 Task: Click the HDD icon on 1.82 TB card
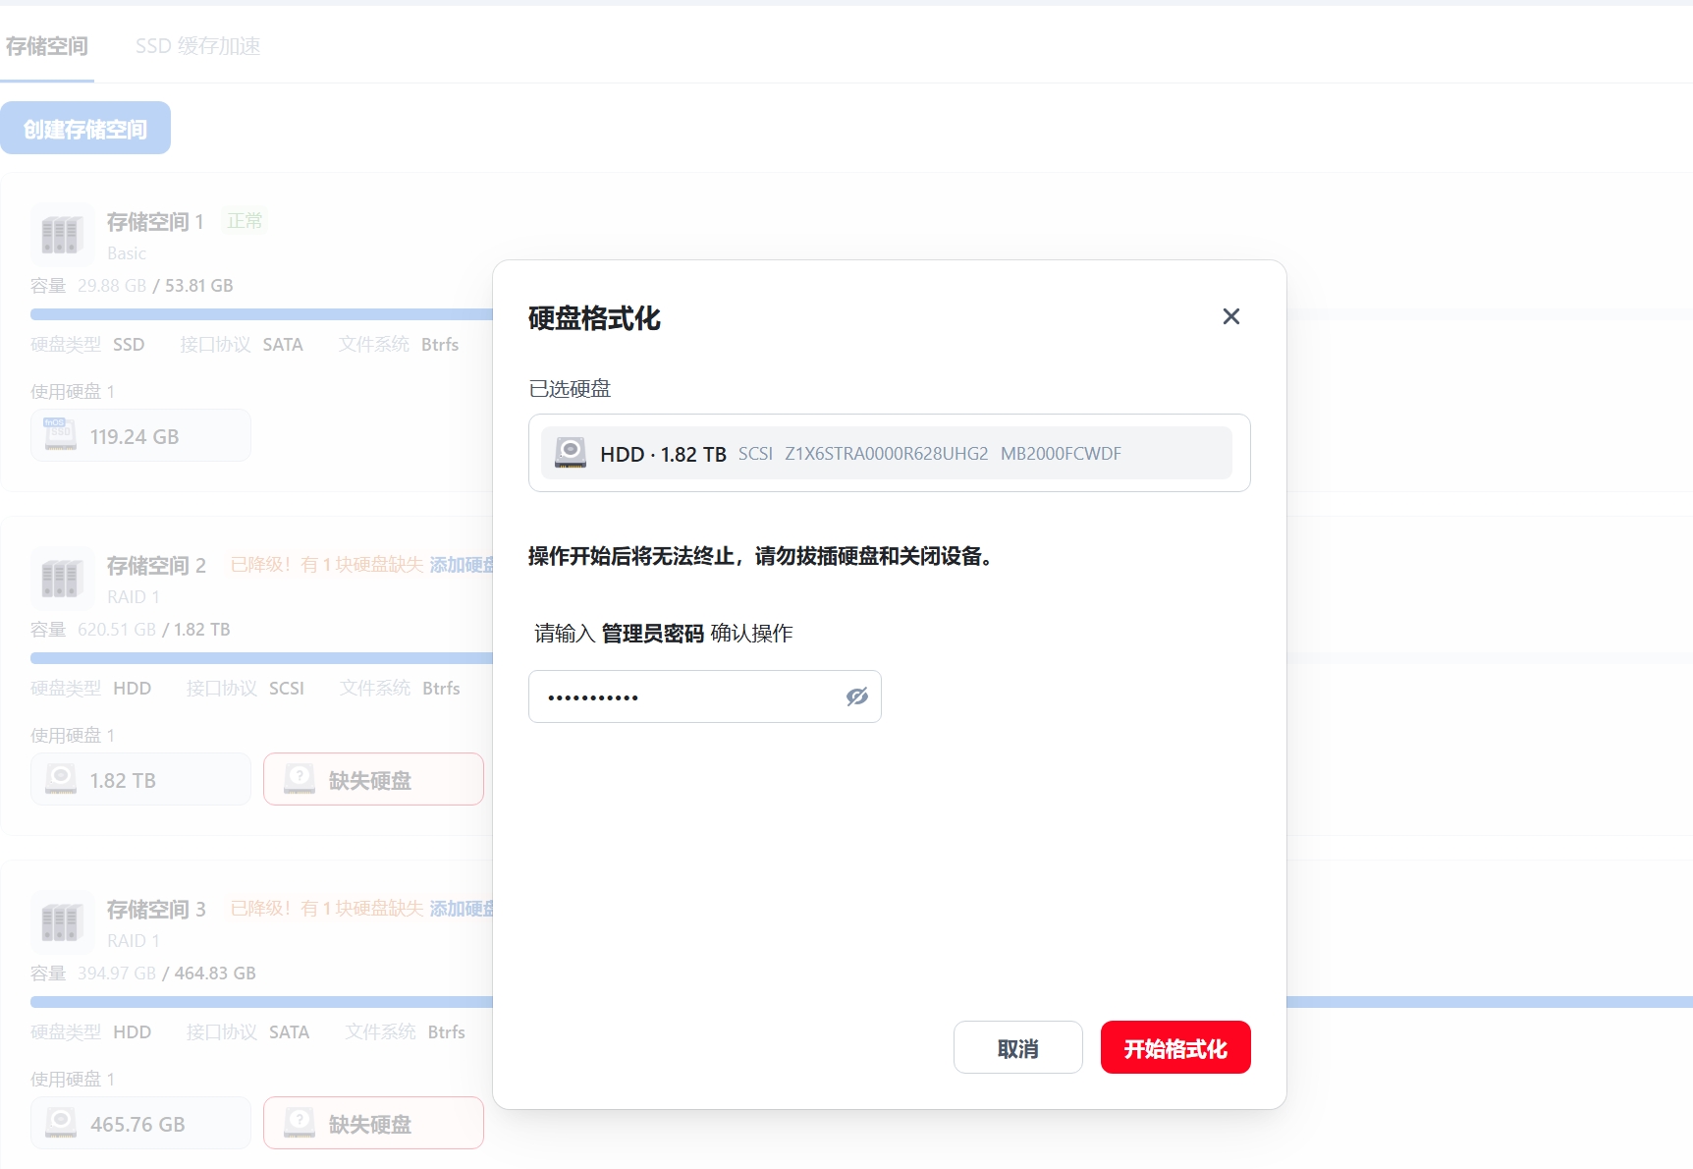(x=60, y=779)
